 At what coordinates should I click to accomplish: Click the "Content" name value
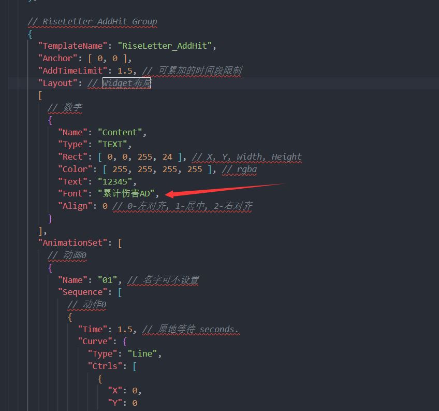[x=120, y=132]
